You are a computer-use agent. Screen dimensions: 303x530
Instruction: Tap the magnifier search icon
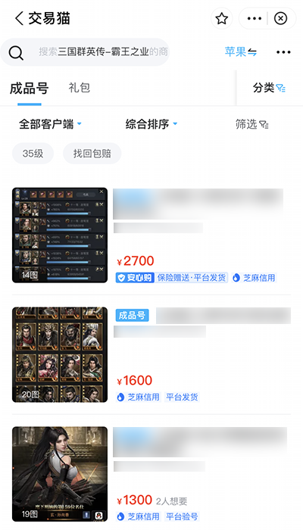point(16,53)
